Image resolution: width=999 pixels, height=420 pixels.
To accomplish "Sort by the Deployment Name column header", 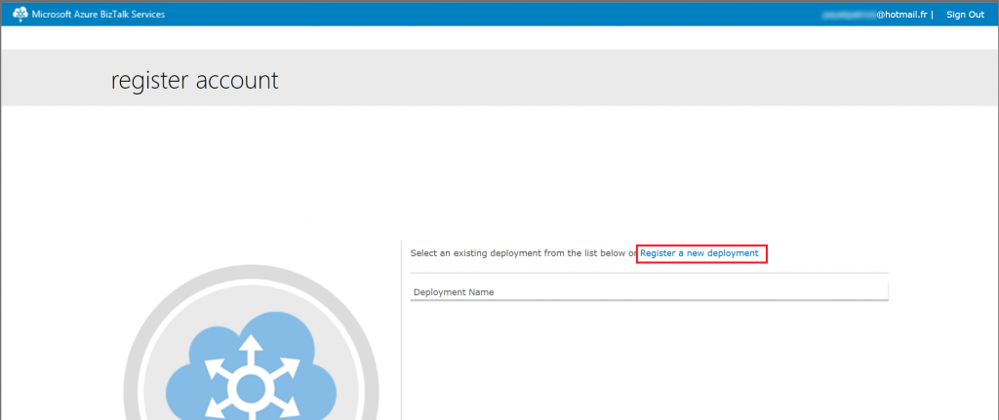I will tap(454, 292).
